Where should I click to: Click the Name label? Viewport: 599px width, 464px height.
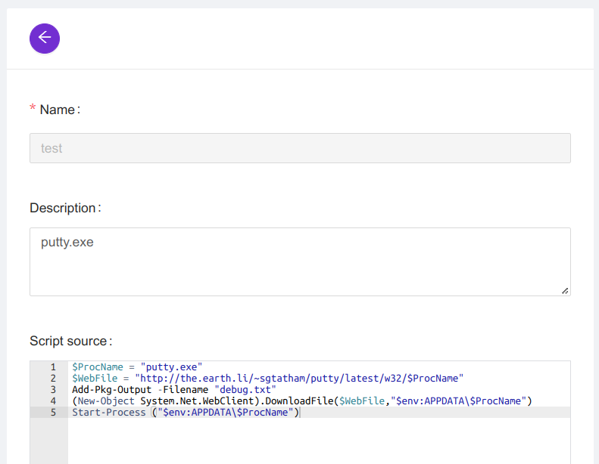57,110
